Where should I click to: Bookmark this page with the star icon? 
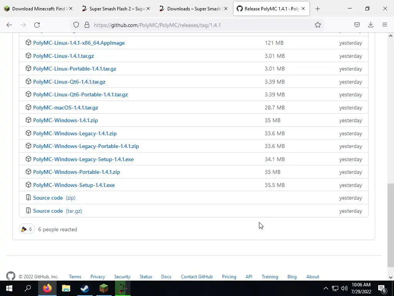coord(317,25)
